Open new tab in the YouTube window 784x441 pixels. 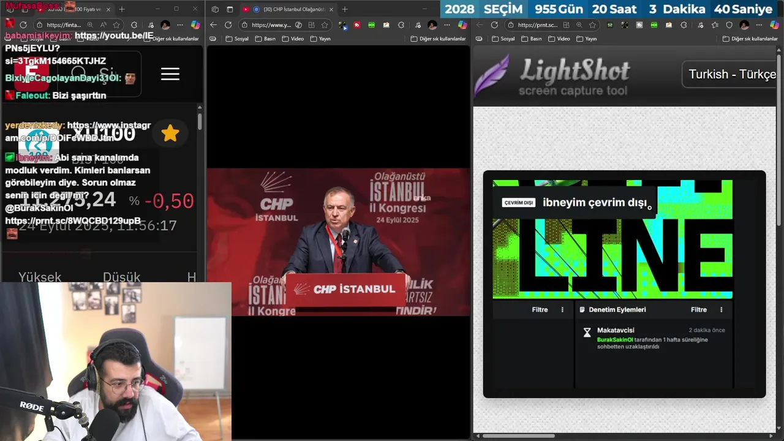point(345,9)
